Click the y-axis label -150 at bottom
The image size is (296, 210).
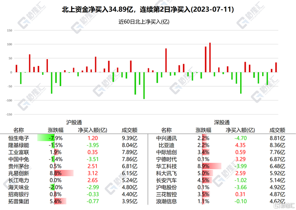(9, 115)
